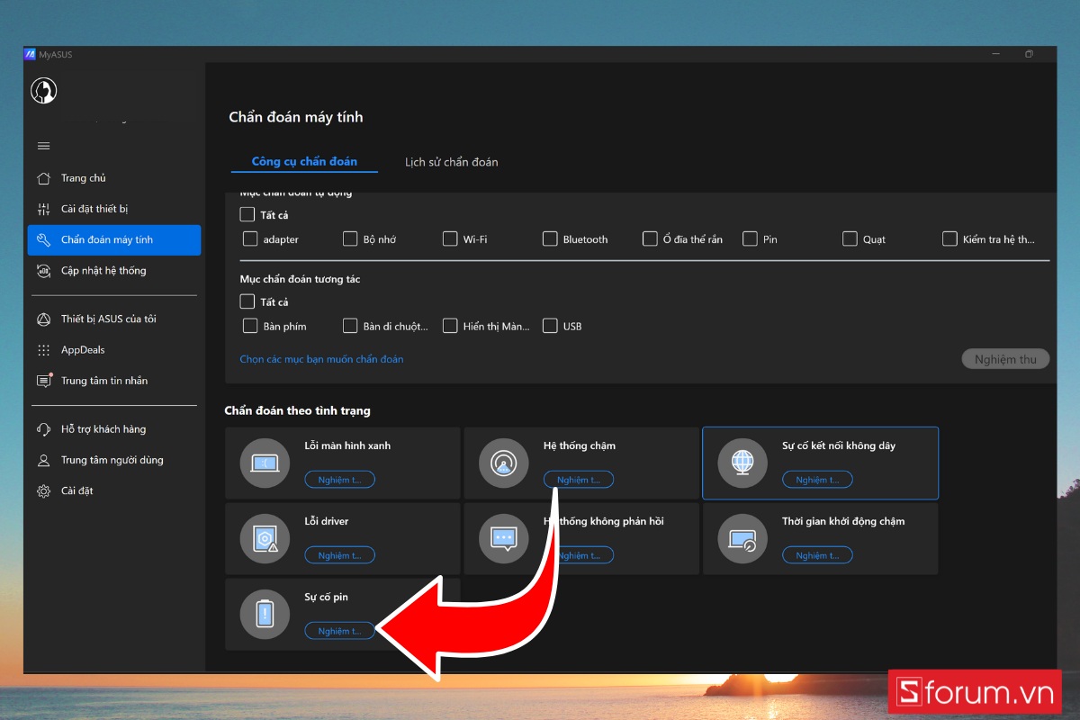Check the Wi-Fi diagnostic checkbox
Viewport: 1080px width, 720px height.
450,238
